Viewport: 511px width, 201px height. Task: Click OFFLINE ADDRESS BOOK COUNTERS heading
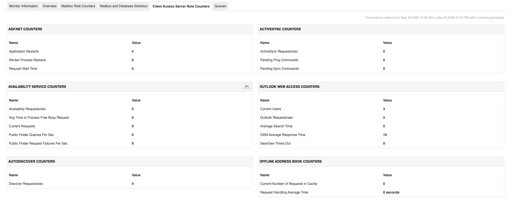291,162
